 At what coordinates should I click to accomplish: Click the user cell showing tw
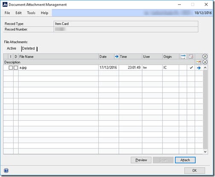tap(152, 68)
